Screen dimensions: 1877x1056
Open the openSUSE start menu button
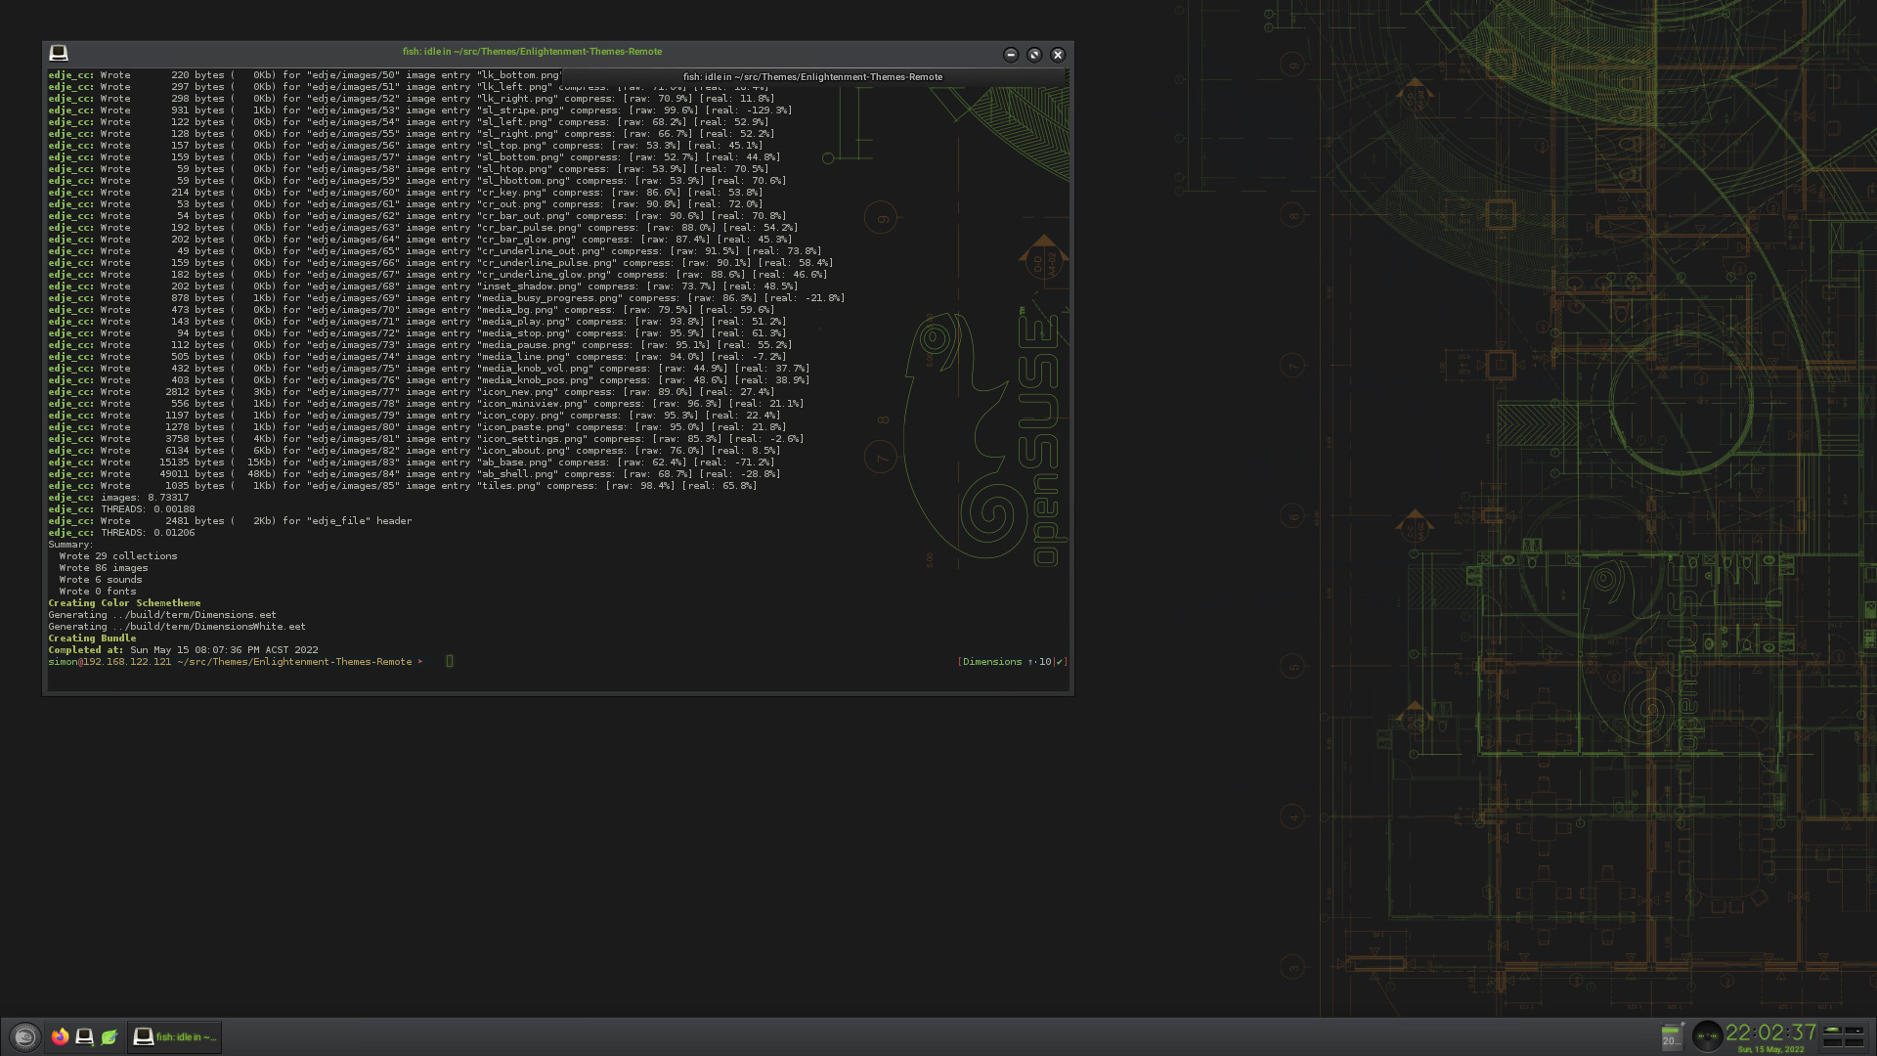[25, 1036]
